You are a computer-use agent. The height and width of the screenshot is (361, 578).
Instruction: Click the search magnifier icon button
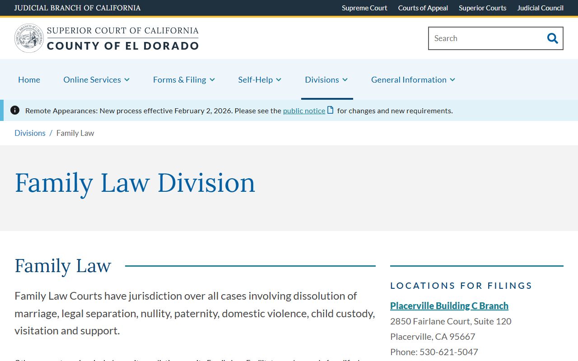(553, 38)
